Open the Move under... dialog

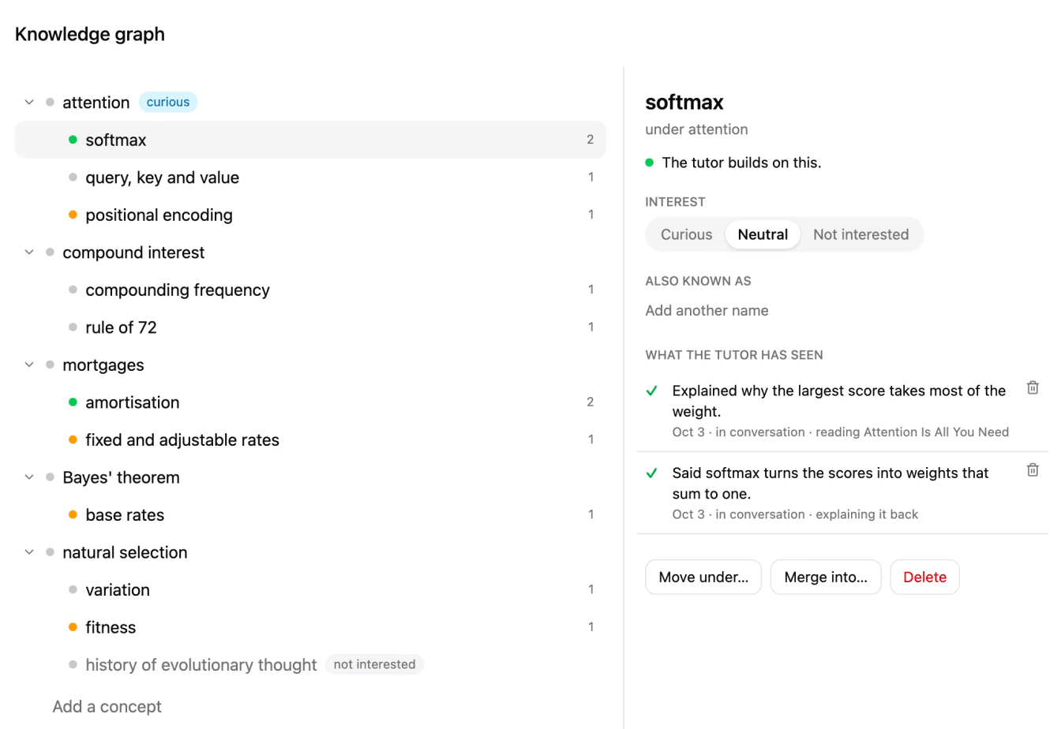[703, 578]
